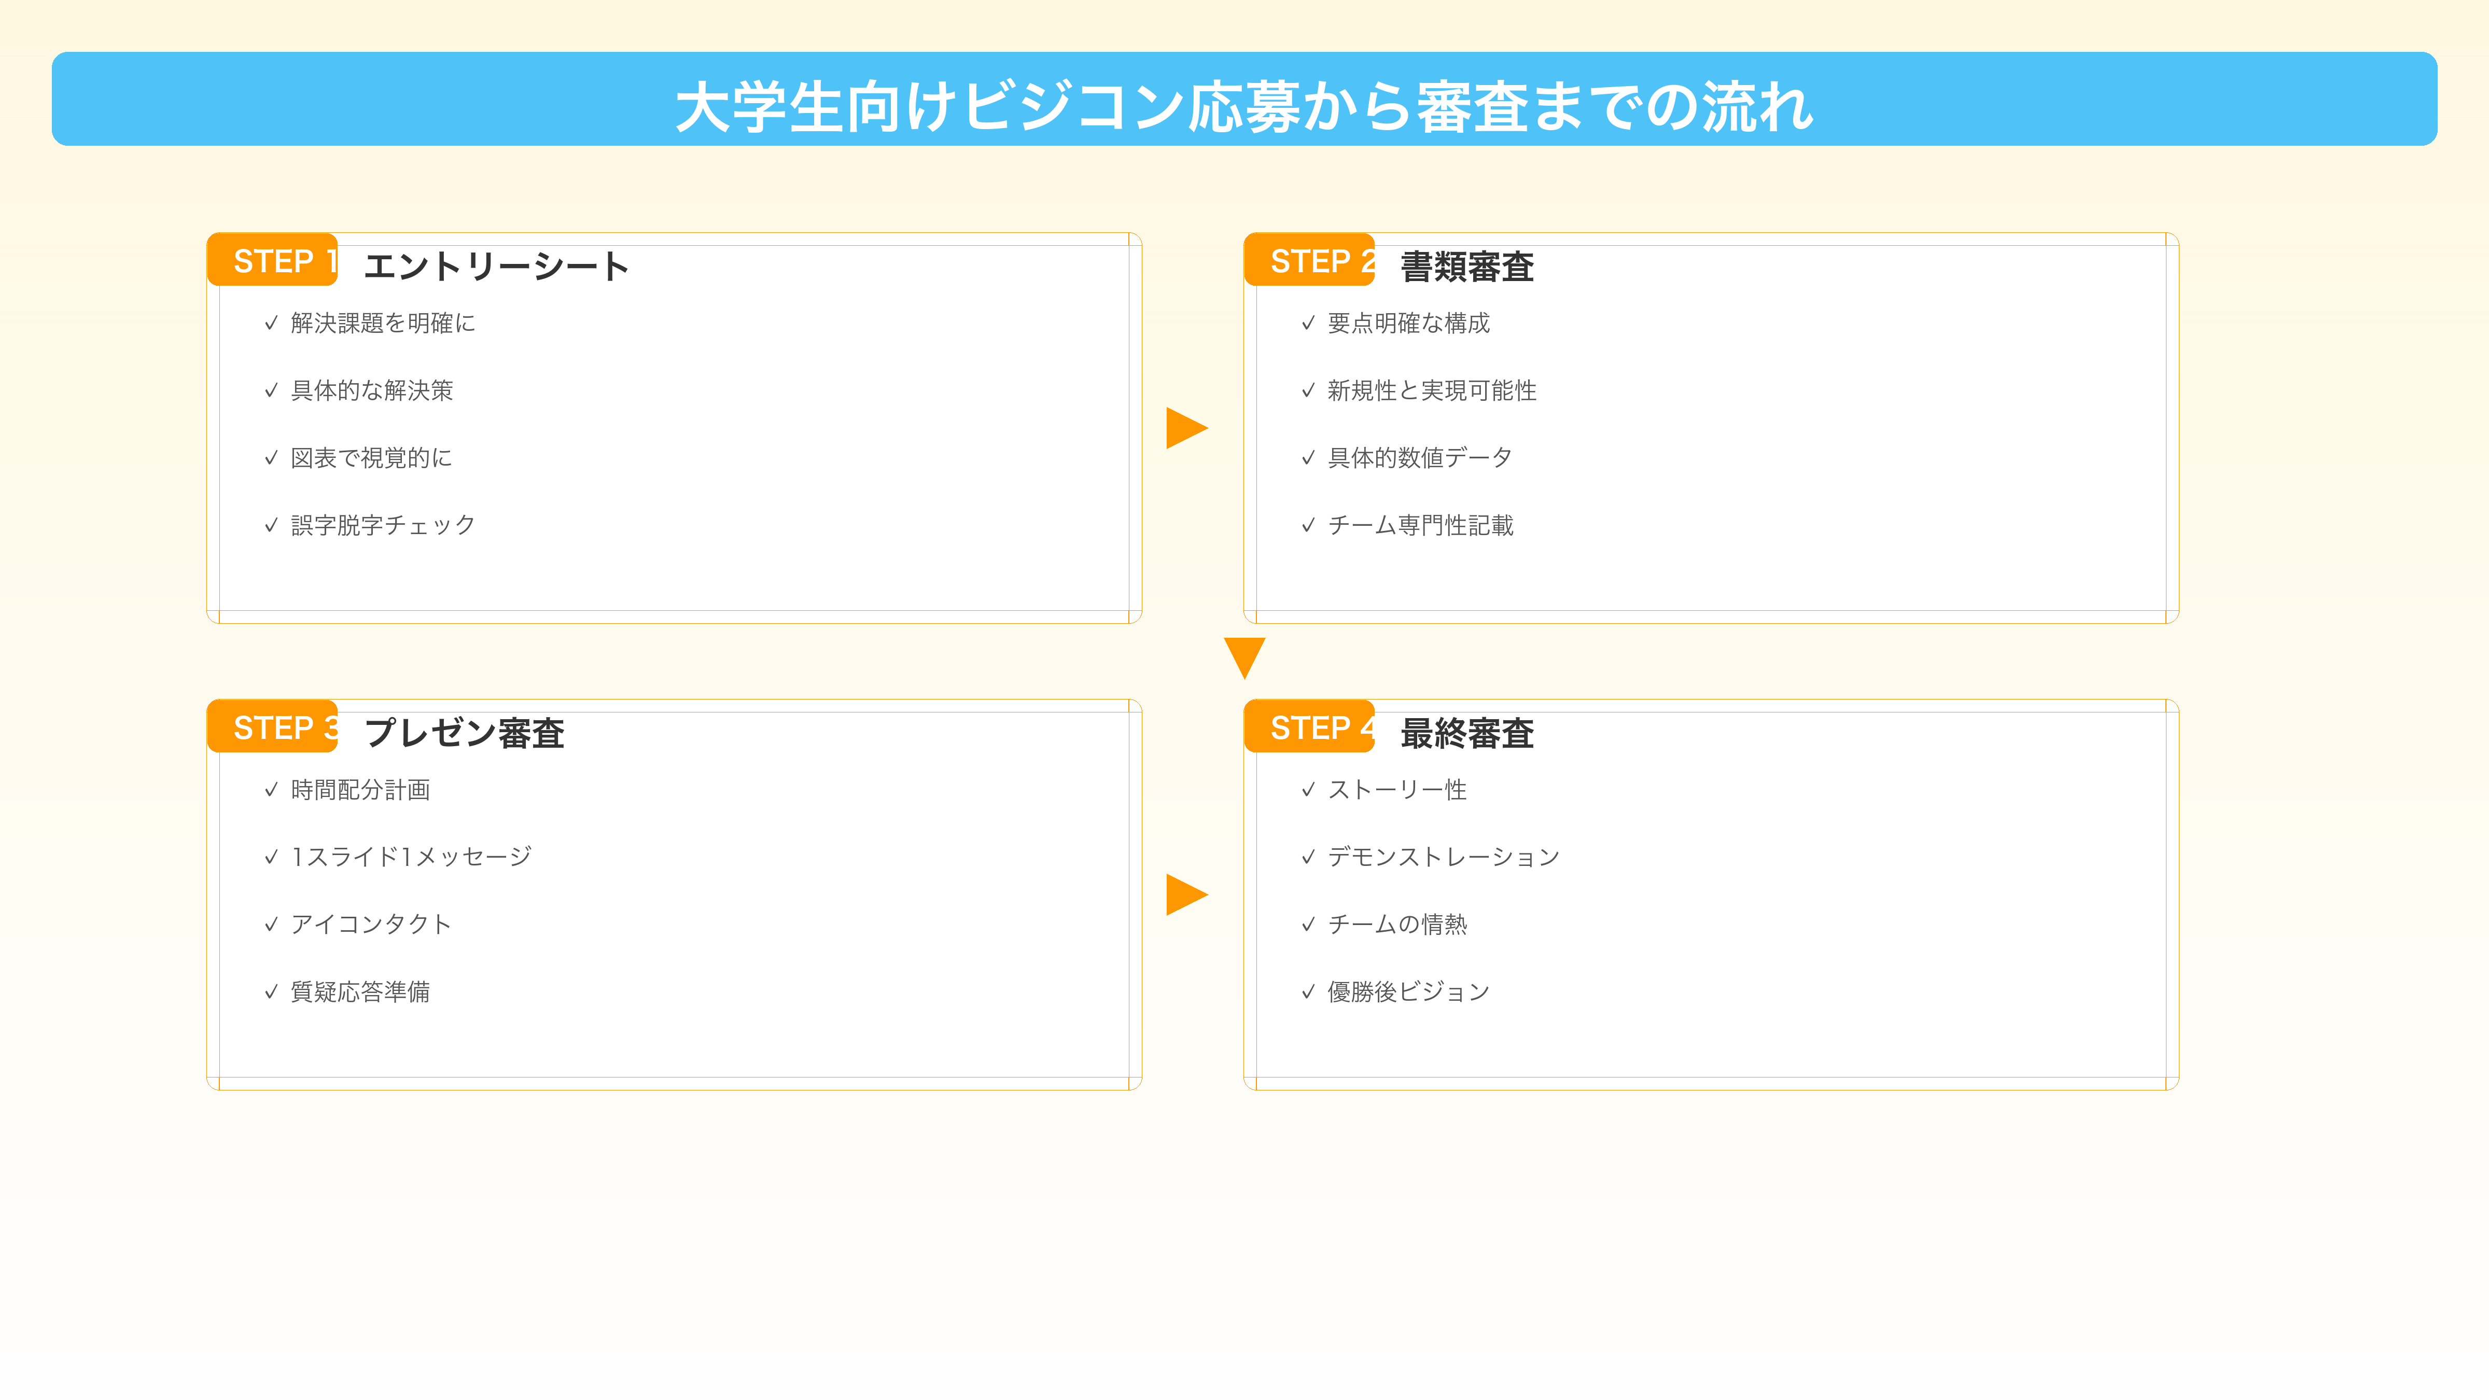Select the STEP 2 orange badge

pos(1309,260)
